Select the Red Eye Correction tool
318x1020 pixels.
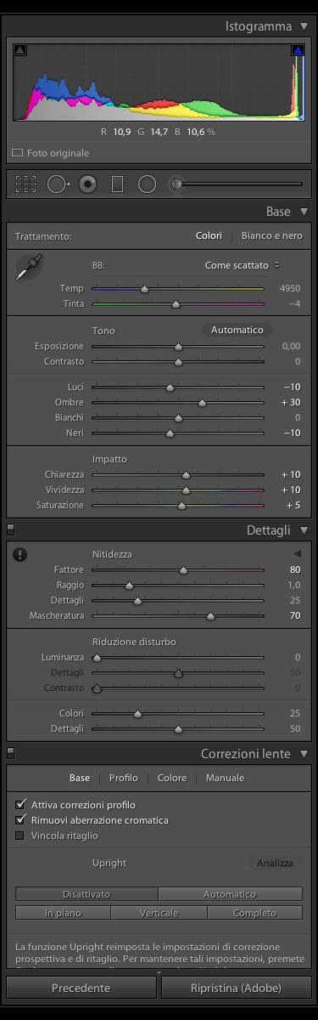pos(87,184)
